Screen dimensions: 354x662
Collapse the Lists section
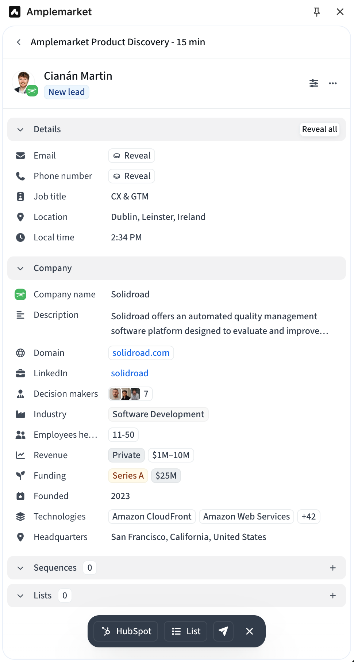coord(20,596)
